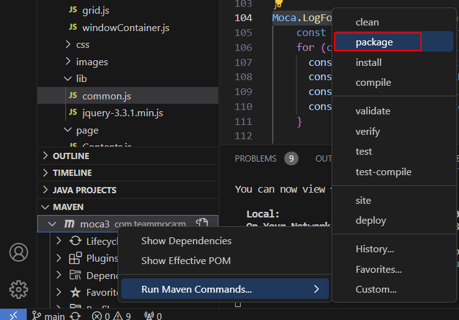Open the Run Maven Commands submenu
Image resolution: width=459 pixels, height=320 pixels.
(x=225, y=289)
